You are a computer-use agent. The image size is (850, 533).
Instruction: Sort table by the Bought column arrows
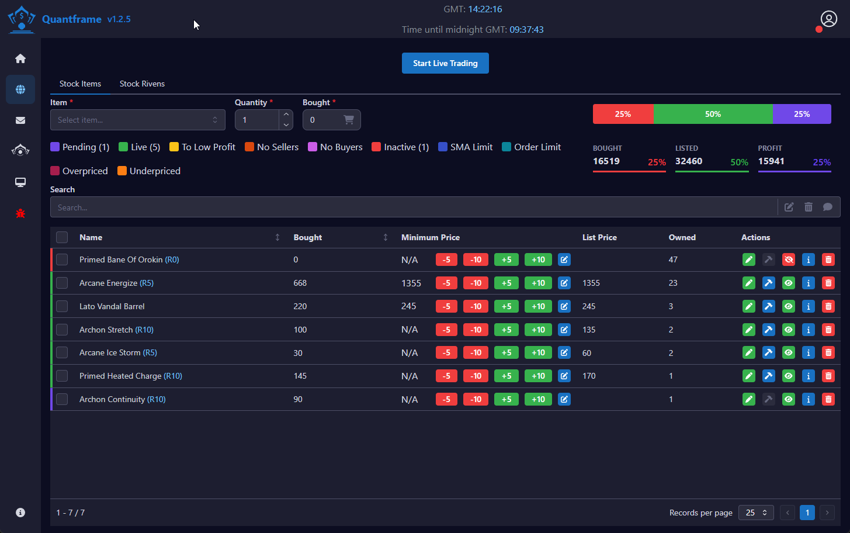click(386, 237)
